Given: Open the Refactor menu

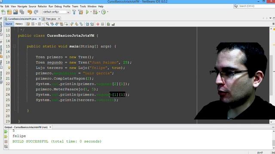Looking at the screenshot, I should (42, 6).
